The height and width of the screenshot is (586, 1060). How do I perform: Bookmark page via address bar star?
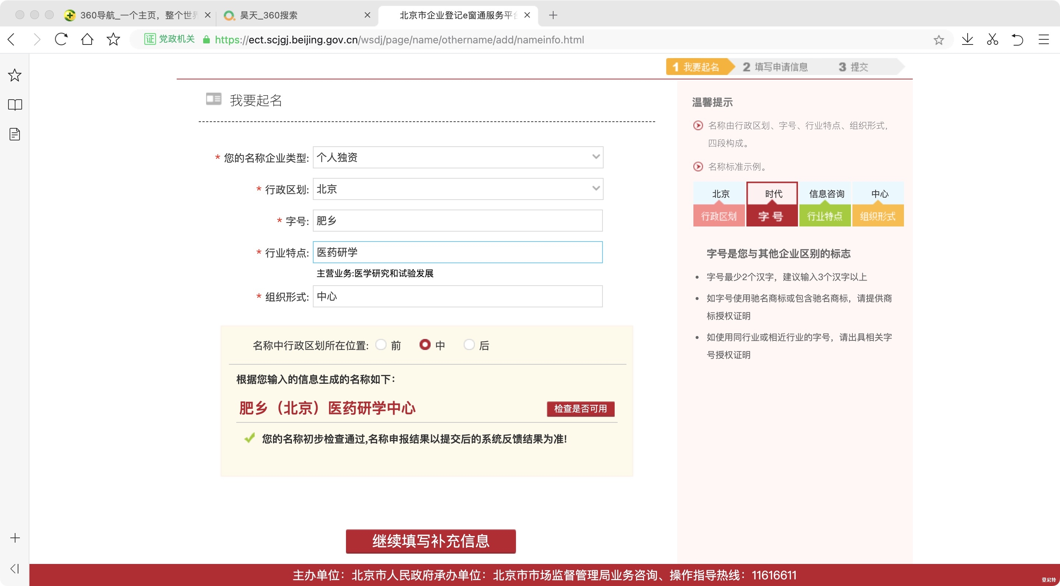(939, 40)
